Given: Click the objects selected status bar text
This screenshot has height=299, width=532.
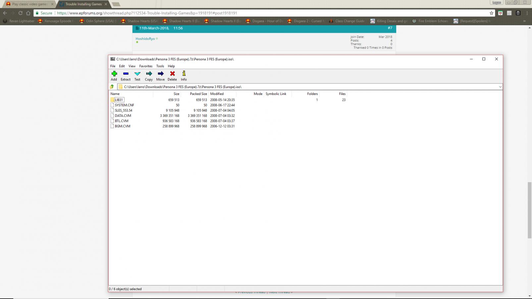Looking at the screenshot, I should [x=125, y=289].
